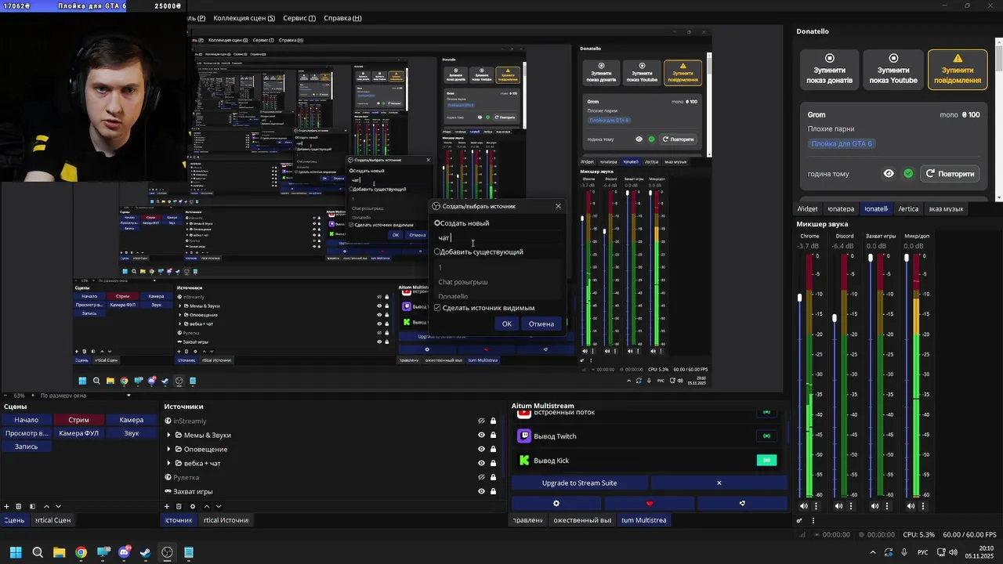Toggle the Вывод Kick stream output
Viewport: 1003px width, 564px height.
(766, 461)
